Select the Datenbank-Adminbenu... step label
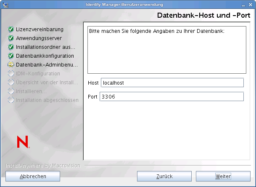 point(47,64)
